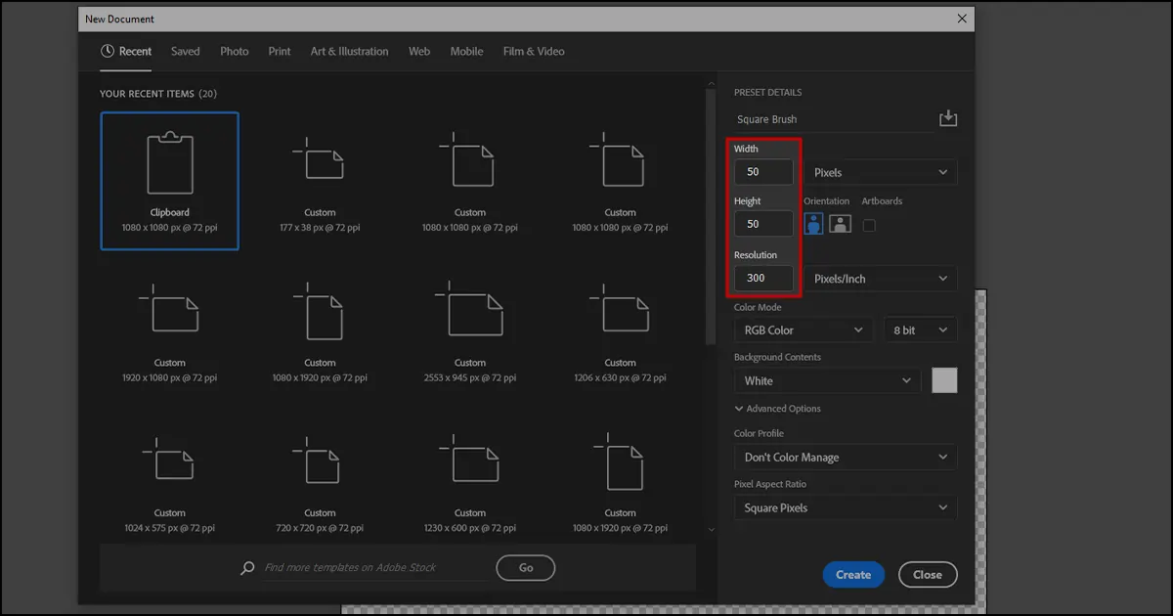This screenshot has height=616, width=1173.
Task: Save the preset using the download icon
Action: pyautogui.click(x=947, y=117)
